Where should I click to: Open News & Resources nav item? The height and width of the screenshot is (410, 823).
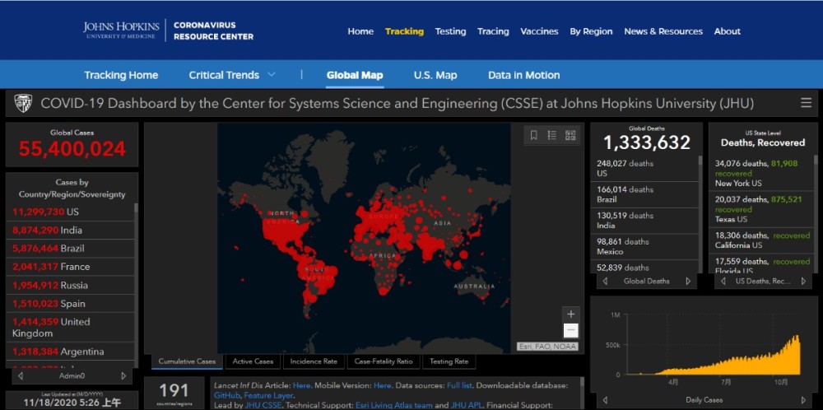coord(663,31)
